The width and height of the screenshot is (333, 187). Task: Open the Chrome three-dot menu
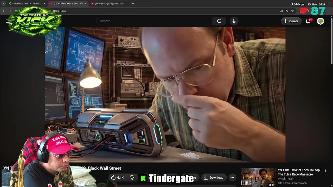point(329,11)
